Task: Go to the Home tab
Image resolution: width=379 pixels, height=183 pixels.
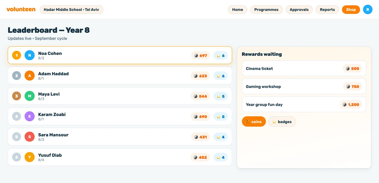Action: 237,9
